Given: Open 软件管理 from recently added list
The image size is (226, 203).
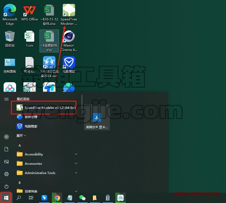Looking at the screenshot, I should [27, 117].
